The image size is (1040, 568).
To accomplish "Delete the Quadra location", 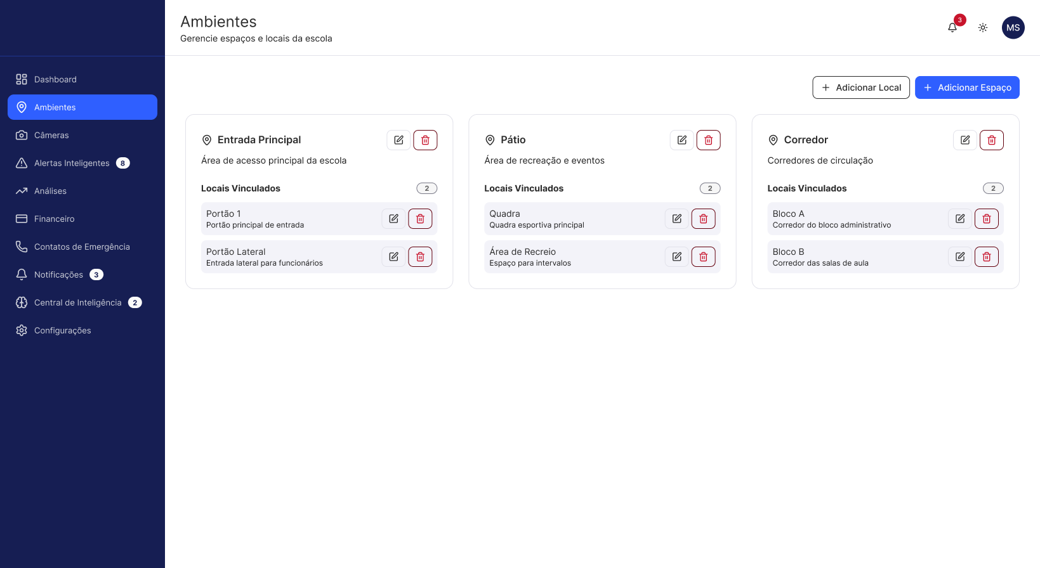I will click(703, 219).
